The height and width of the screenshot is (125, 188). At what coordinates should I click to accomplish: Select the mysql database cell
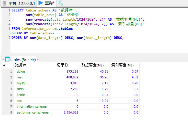click(34, 83)
